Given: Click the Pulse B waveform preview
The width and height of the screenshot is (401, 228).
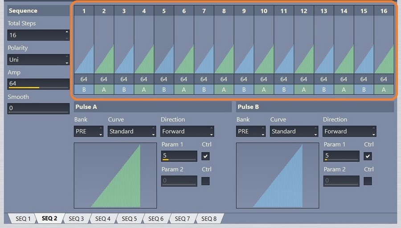Looking at the screenshot, I should pyautogui.click(x=278, y=176).
